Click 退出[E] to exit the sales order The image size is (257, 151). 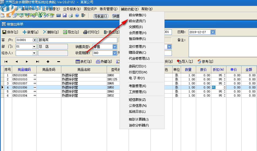point(111,32)
